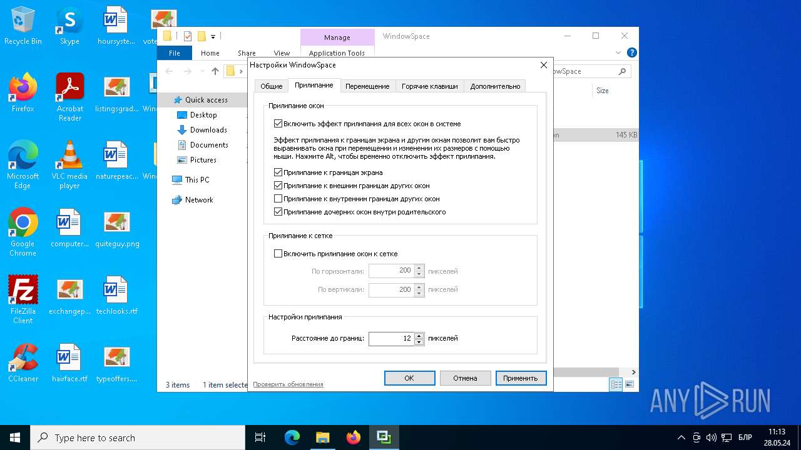The height and width of the screenshot is (450, 801).
Task: Open Application Tools ribbon tab
Action: 337,53
